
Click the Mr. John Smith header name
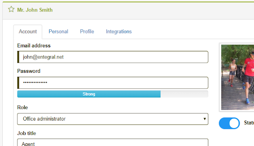(35, 10)
